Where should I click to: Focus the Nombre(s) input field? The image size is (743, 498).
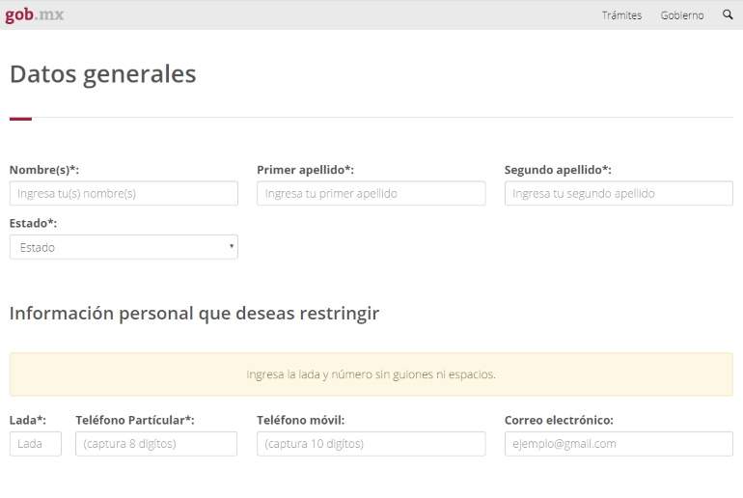tap(124, 193)
